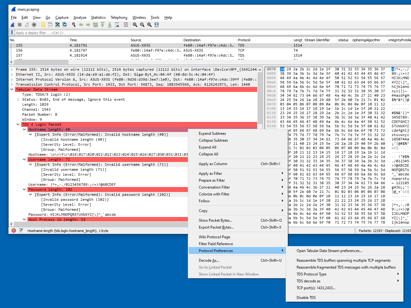
Task: Zoom out the main window text
Action: tap(142, 25)
